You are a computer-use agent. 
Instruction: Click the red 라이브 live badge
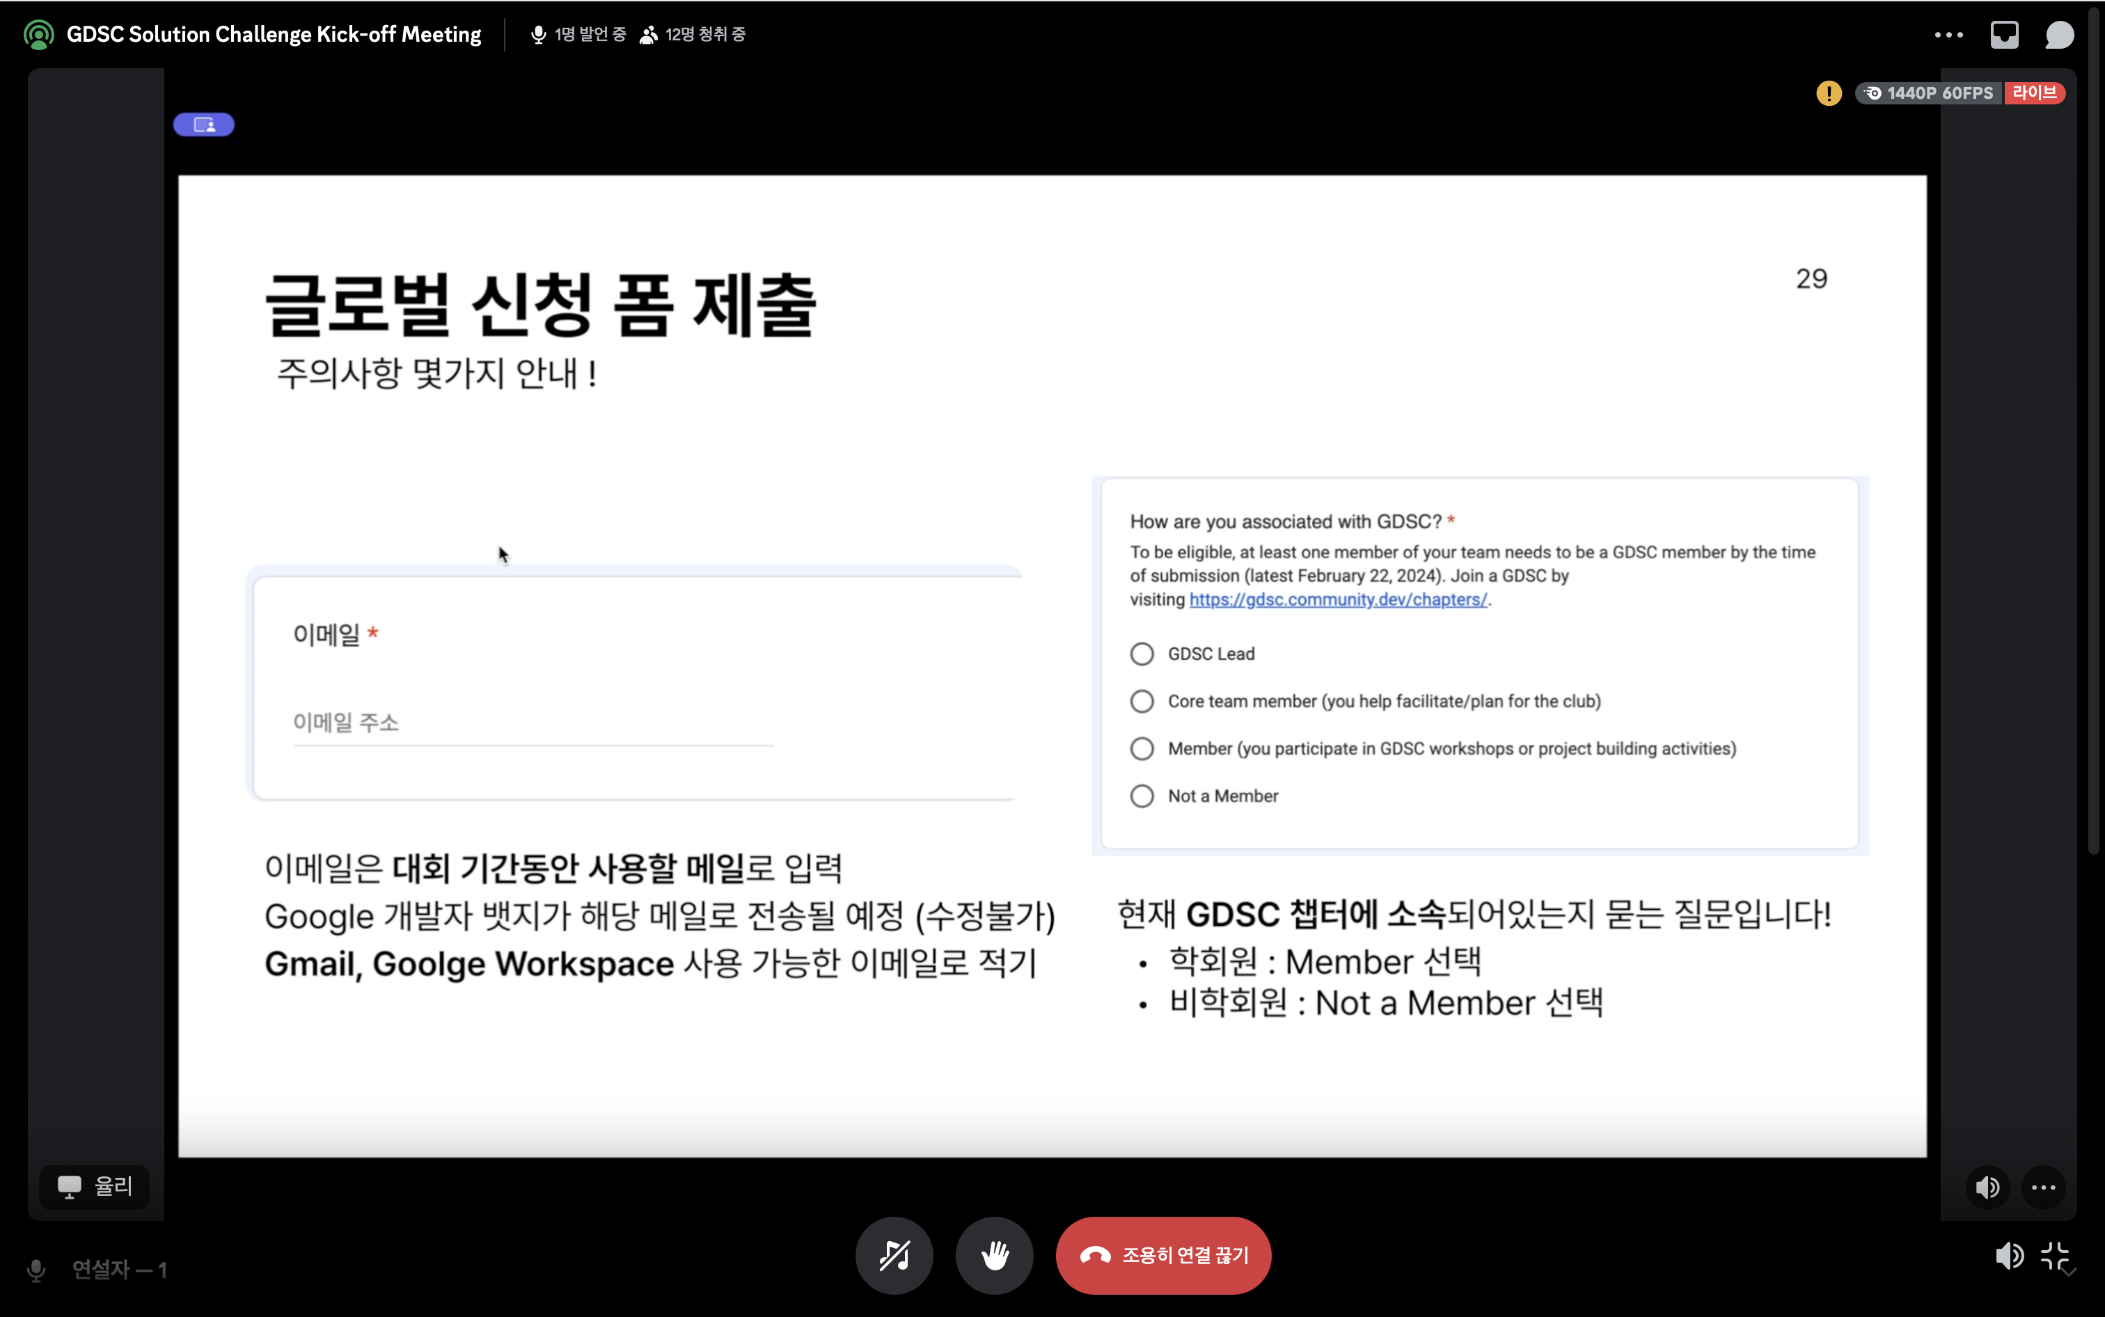click(2035, 93)
